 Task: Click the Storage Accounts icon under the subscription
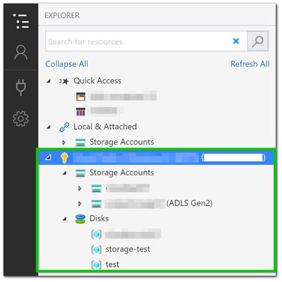[80, 173]
